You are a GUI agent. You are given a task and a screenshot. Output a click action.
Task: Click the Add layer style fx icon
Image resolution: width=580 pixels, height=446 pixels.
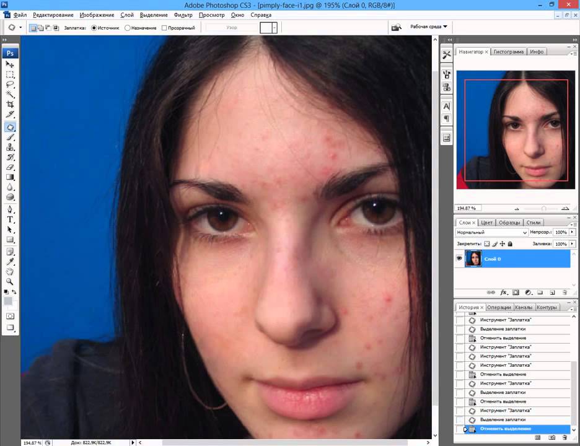[x=503, y=292]
